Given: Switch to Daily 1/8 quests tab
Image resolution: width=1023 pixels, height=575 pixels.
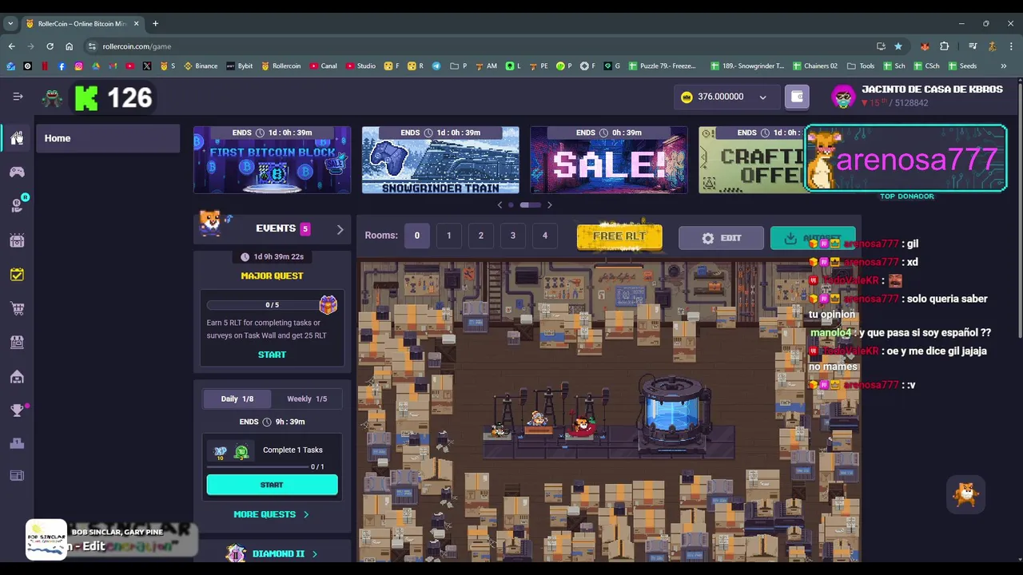Looking at the screenshot, I should pyautogui.click(x=237, y=399).
